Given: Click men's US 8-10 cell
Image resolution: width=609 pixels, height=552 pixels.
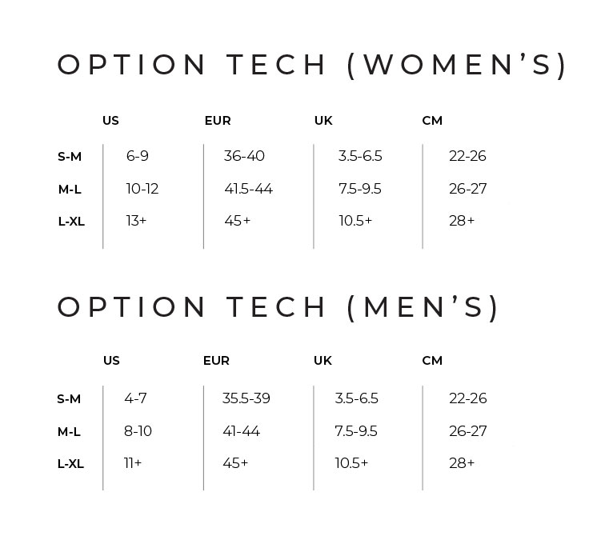Looking at the screenshot, I should [x=138, y=431].
